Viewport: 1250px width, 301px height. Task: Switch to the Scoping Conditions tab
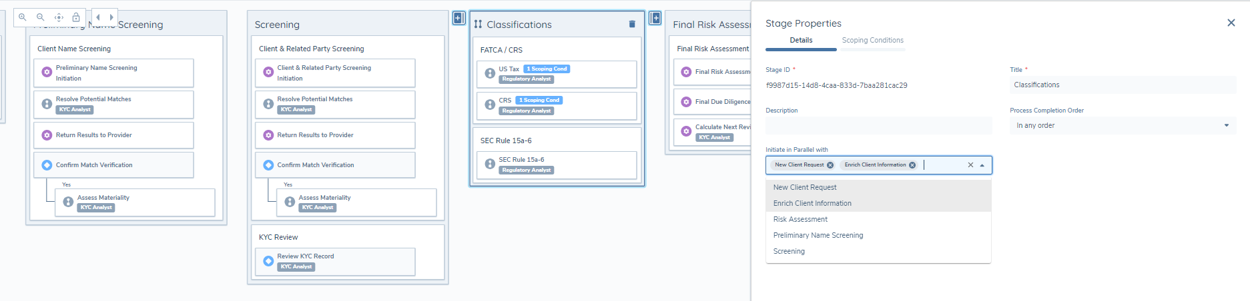(x=872, y=41)
